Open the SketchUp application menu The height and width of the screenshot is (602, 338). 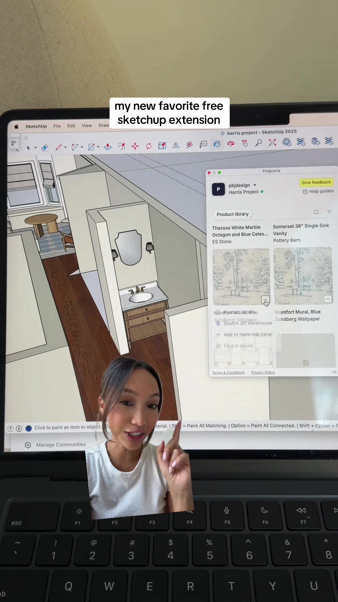tap(36, 126)
